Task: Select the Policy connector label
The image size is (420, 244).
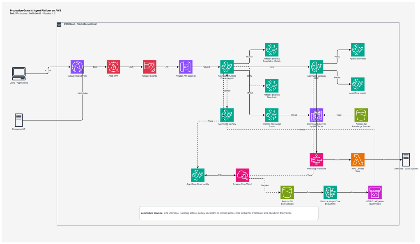Action: pyautogui.click(x=337, y=57)
